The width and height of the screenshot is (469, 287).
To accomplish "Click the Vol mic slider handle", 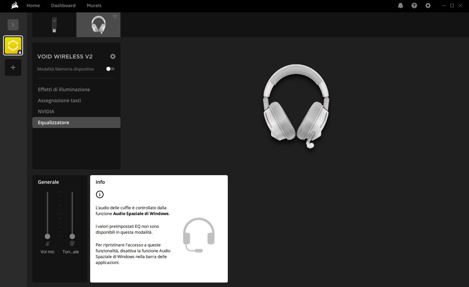I will tap(47, 236).
